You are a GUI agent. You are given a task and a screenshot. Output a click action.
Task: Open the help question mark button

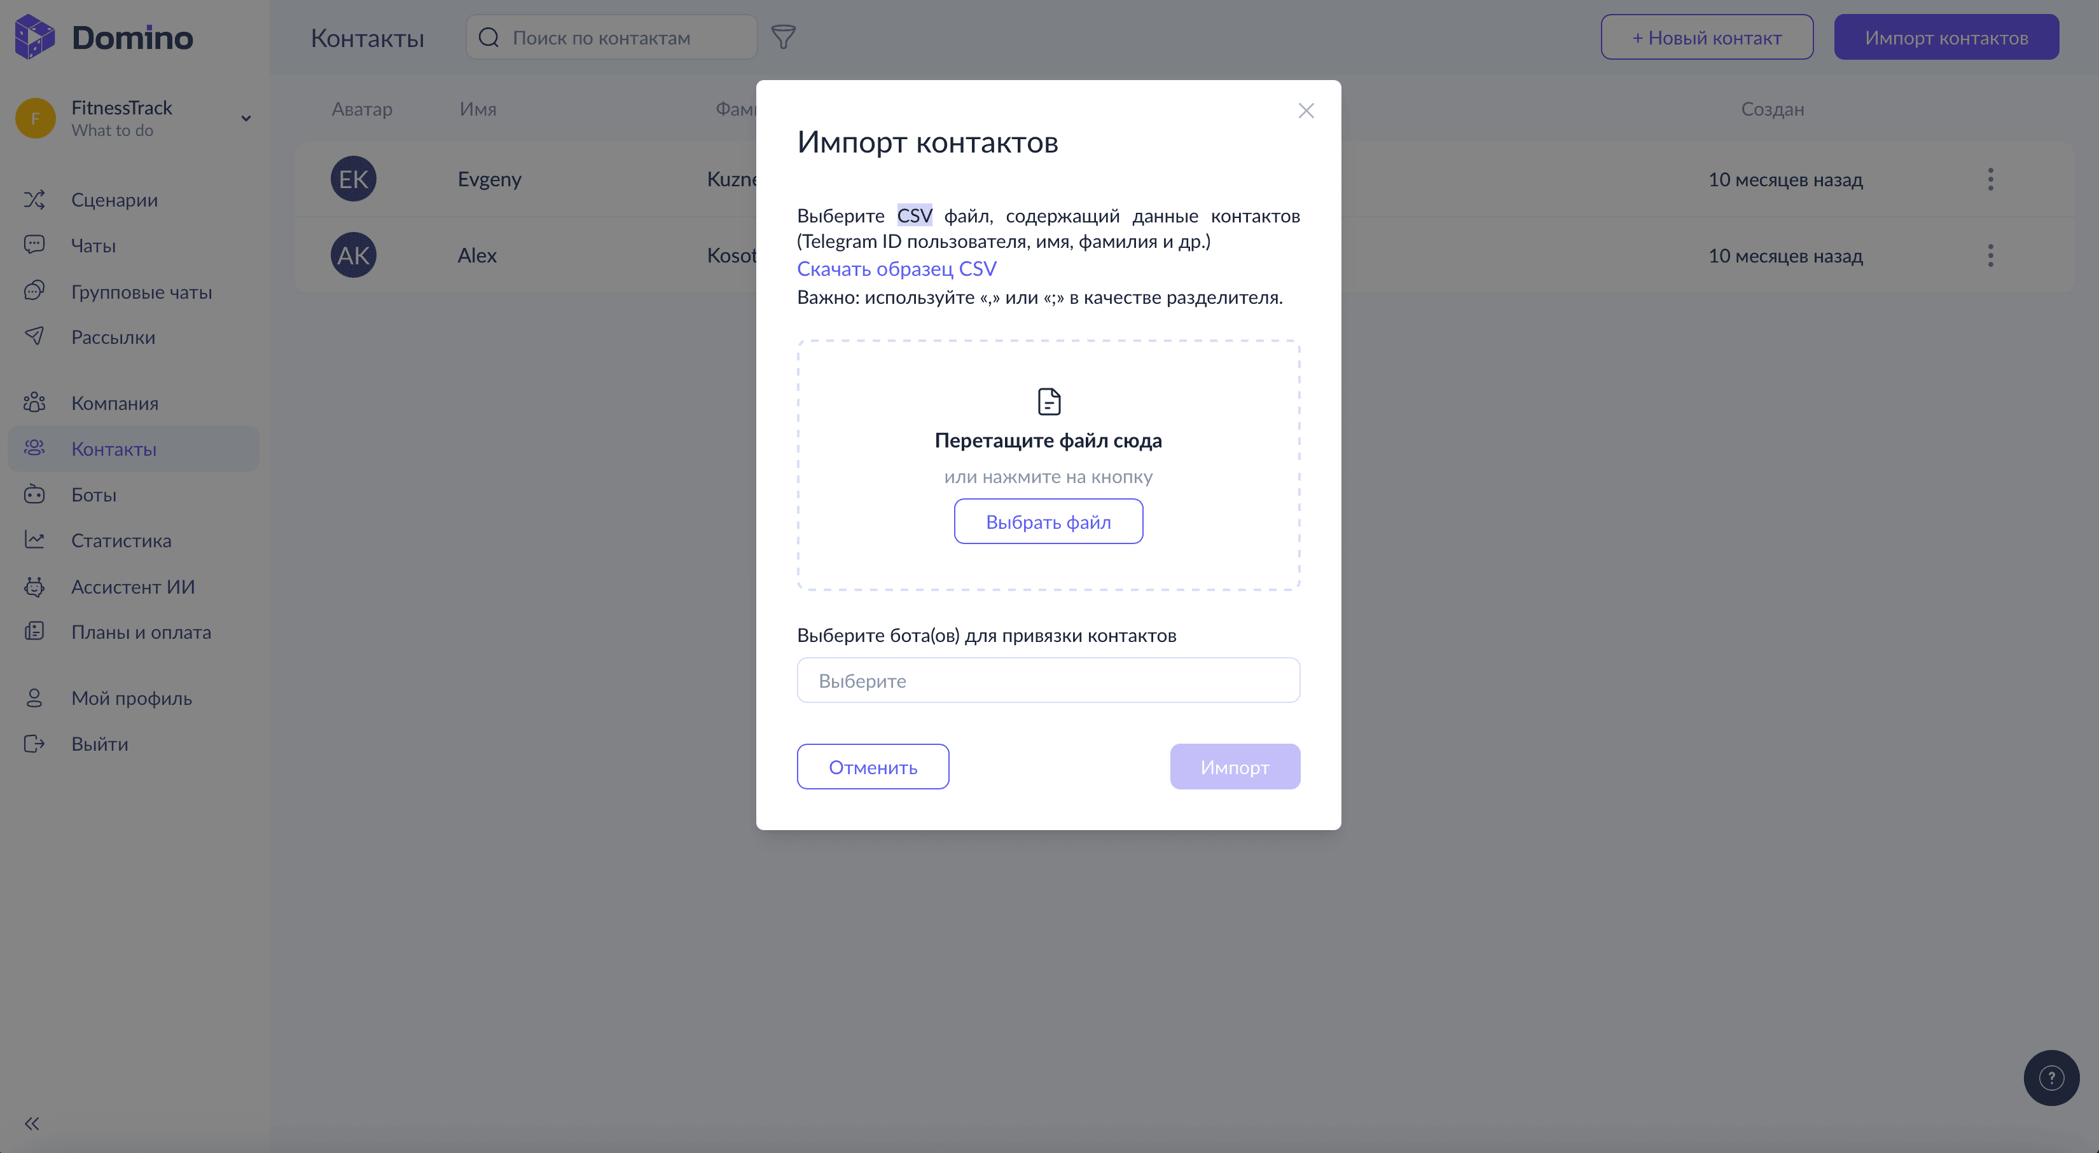pos(2051,1077)
